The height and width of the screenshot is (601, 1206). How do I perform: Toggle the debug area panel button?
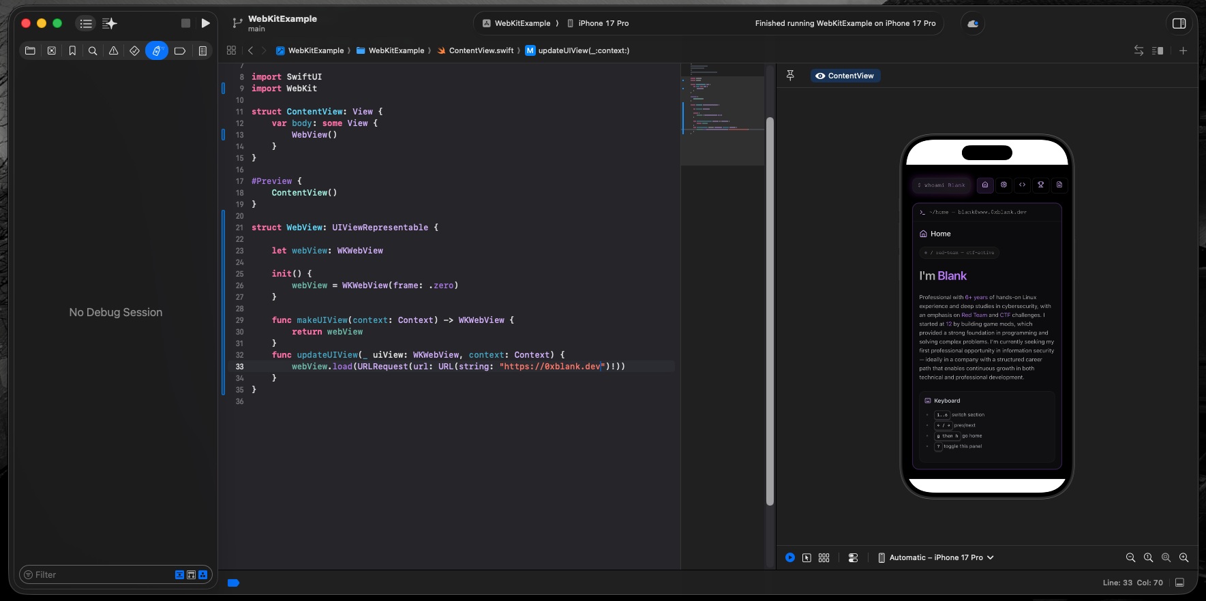(1179, 583)
